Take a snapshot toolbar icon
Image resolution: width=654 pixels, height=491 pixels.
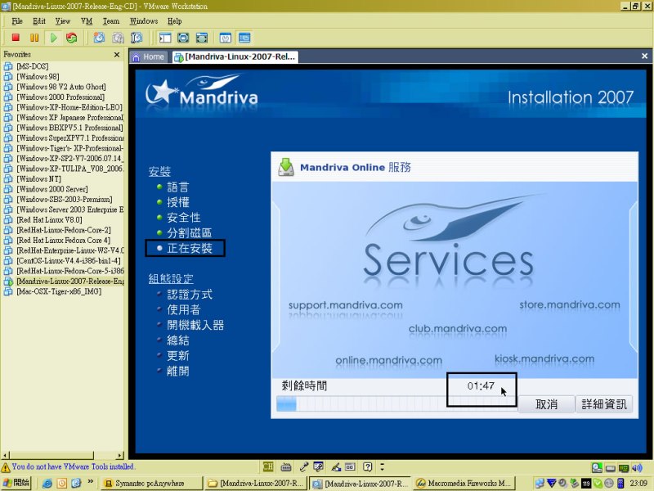pos(99,38)
